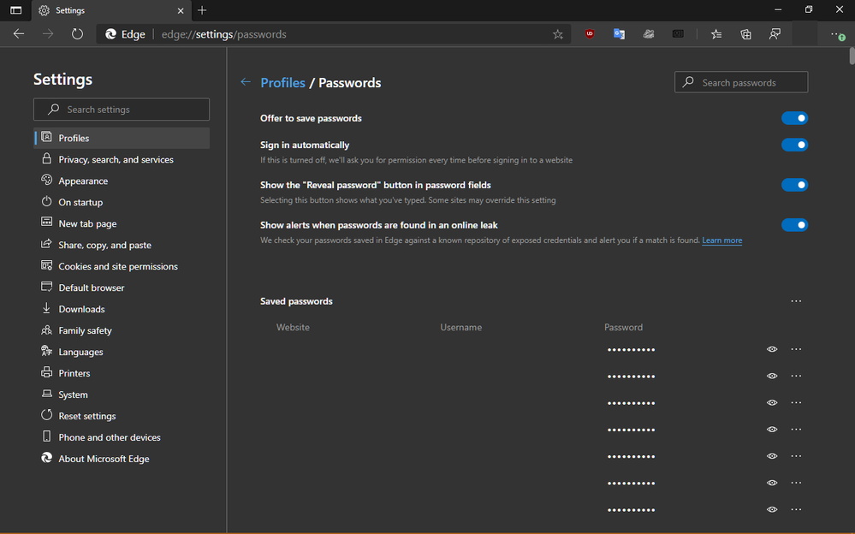This screenshot has width=855, height=534.
Task: Open Reset settings
Action: (122, 416)
